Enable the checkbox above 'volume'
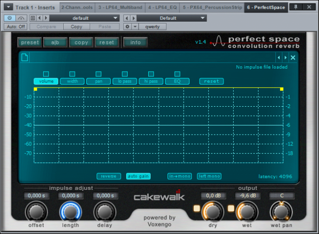 [x=46, y=74]
